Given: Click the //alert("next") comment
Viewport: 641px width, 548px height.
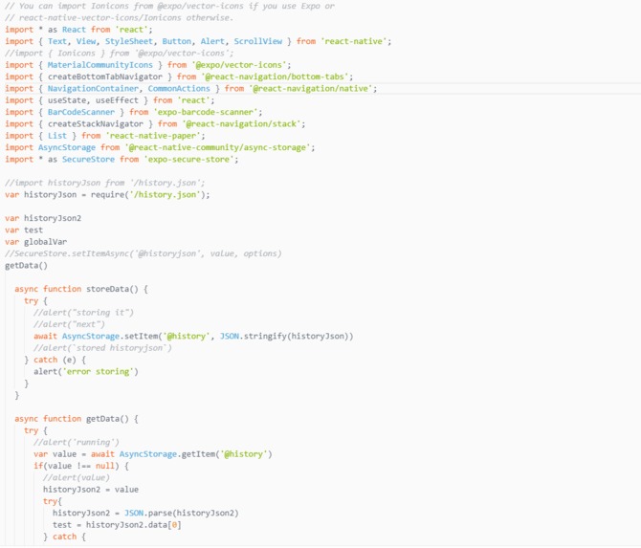Looking at the screenshot, I should (69, 324).
